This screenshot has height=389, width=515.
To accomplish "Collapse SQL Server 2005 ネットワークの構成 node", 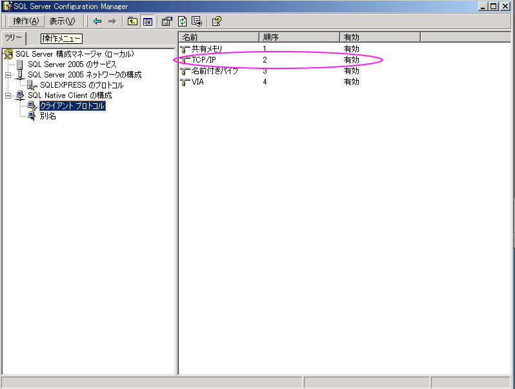I will click(x=8, y=75).
